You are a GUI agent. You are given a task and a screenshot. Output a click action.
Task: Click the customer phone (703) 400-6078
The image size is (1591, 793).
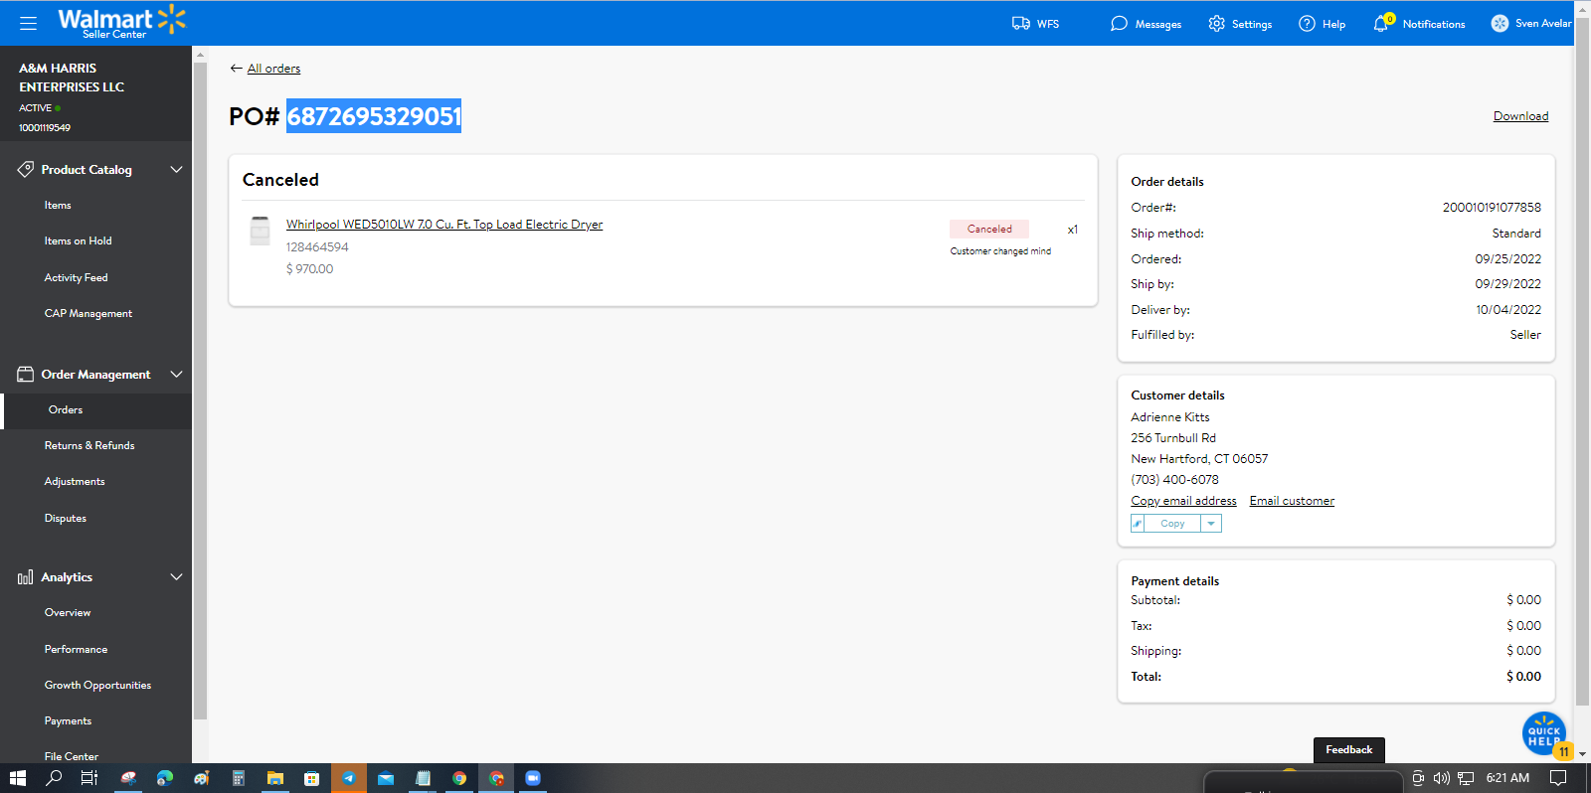[1174, 480]
